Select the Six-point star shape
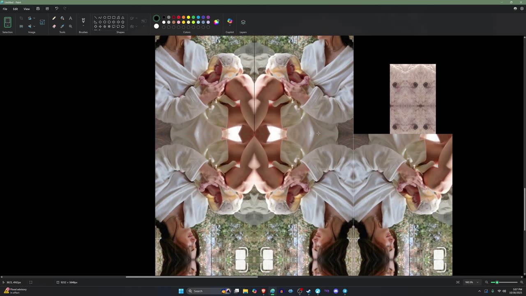This screenshot has width=526, height=296. pyautogui.click(x=109, y=27)
